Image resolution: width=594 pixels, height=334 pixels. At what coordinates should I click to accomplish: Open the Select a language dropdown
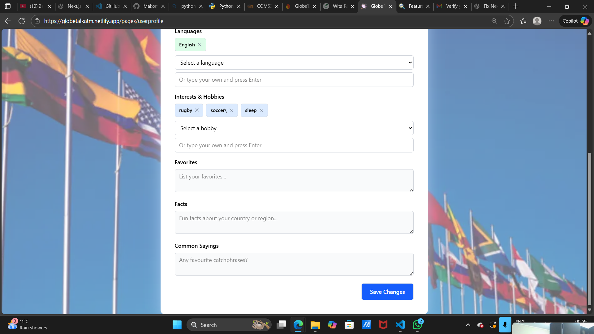(294, 62)
